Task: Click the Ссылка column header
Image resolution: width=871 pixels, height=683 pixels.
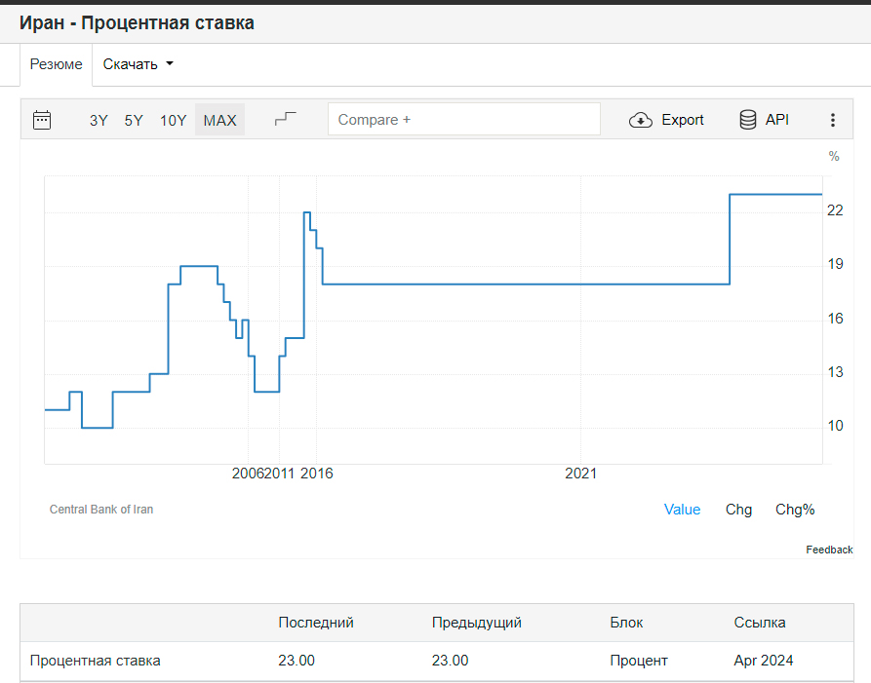Action: click(760, 623)
